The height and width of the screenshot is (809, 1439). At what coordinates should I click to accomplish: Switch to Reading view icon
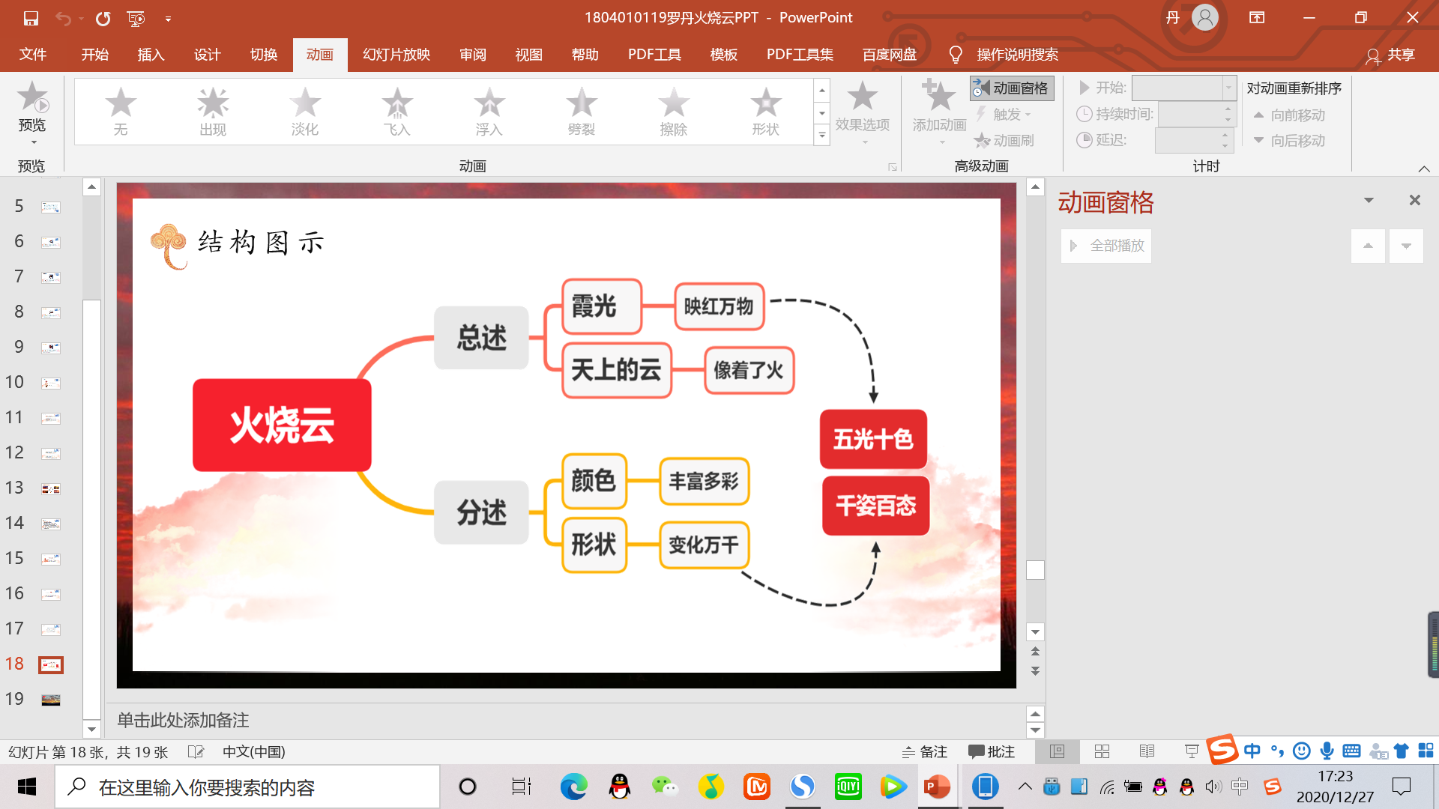click(x=1147, y=751)
